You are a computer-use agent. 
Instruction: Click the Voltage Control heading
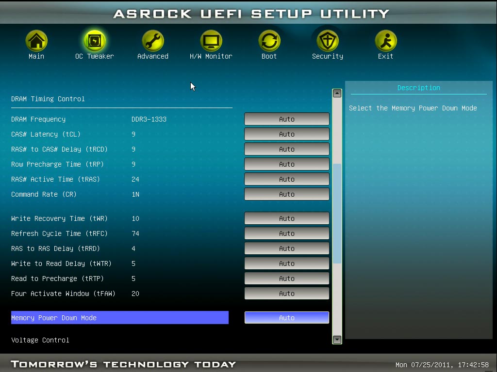tap(40, 340)
